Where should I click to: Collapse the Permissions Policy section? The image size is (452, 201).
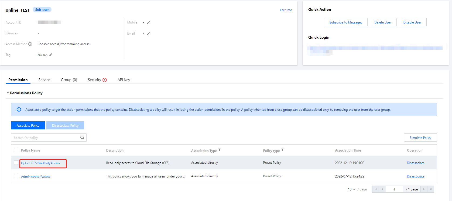8,93
